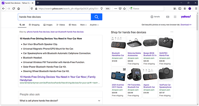Image resolution: width=199 pixels, height=106 pixels.
Task: Click 'phone hands free devices' suggestion link
Action: [38, 32]
